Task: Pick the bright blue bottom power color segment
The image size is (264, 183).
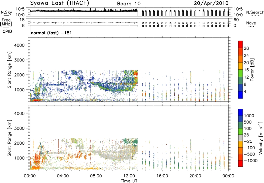Action: [x=241, y=95]
